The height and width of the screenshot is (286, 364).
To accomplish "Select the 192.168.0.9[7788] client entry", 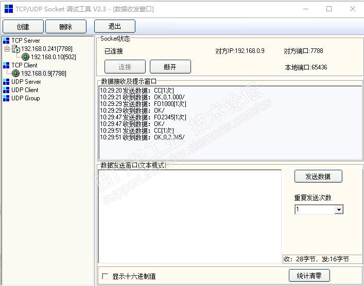I will pos(44,74).
